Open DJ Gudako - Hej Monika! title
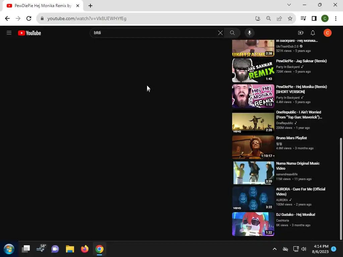Viewport: 343px width, 257px height. coord(295,215)
